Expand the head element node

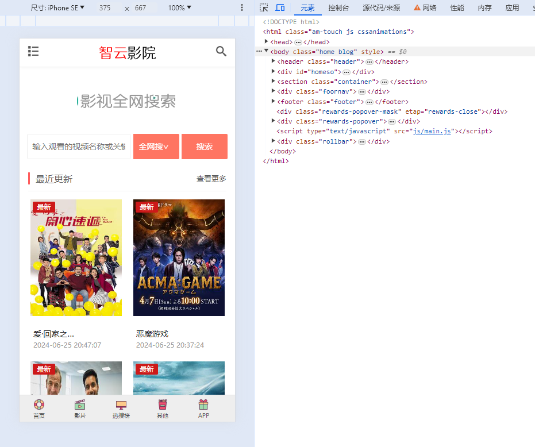(x=267, y=41)
